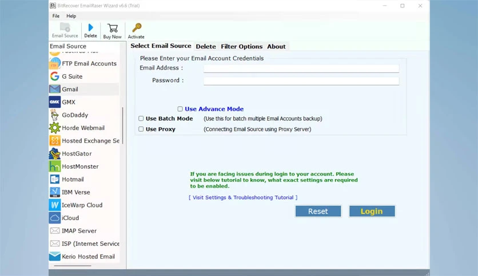The height and width of the screenshot is (276, 478).
Task: Select the 'IceWarp Cloud' list entry text
Action: coord(82,205)
